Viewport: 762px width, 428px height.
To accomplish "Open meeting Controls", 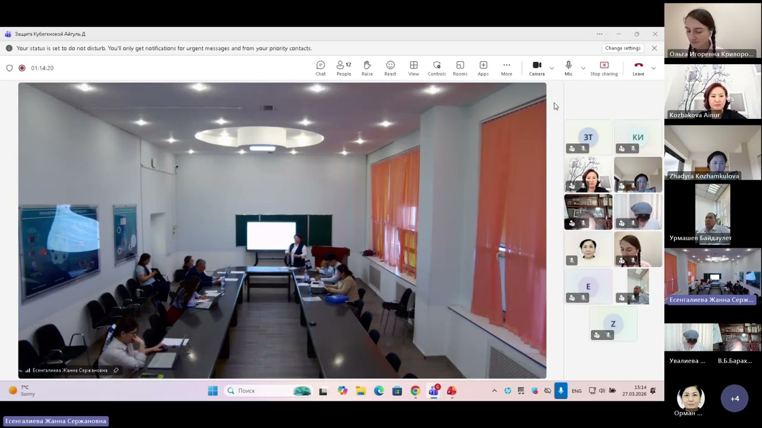I will click(436, 68).
